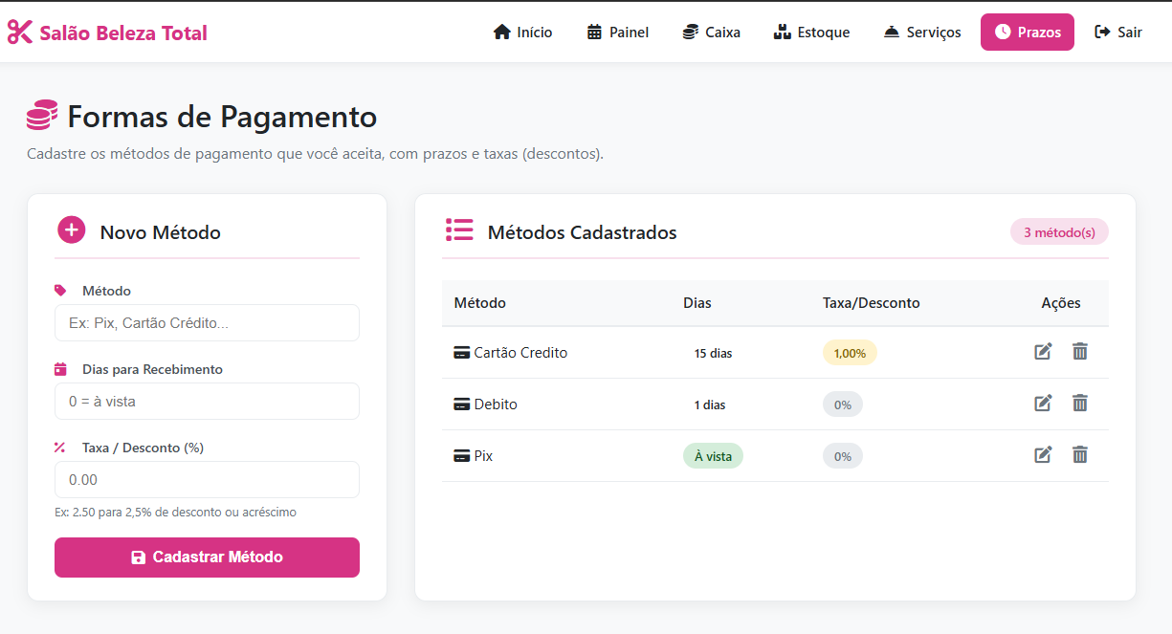Click the Taxa / Desconto percentage field
The image size is (1172, 634).
coord(207,480)
